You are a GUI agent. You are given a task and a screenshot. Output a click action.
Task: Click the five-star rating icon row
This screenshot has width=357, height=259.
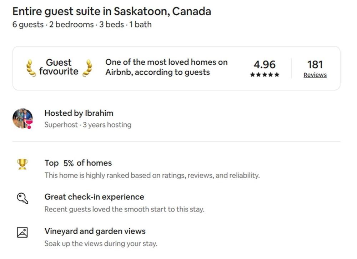(265, 75)
